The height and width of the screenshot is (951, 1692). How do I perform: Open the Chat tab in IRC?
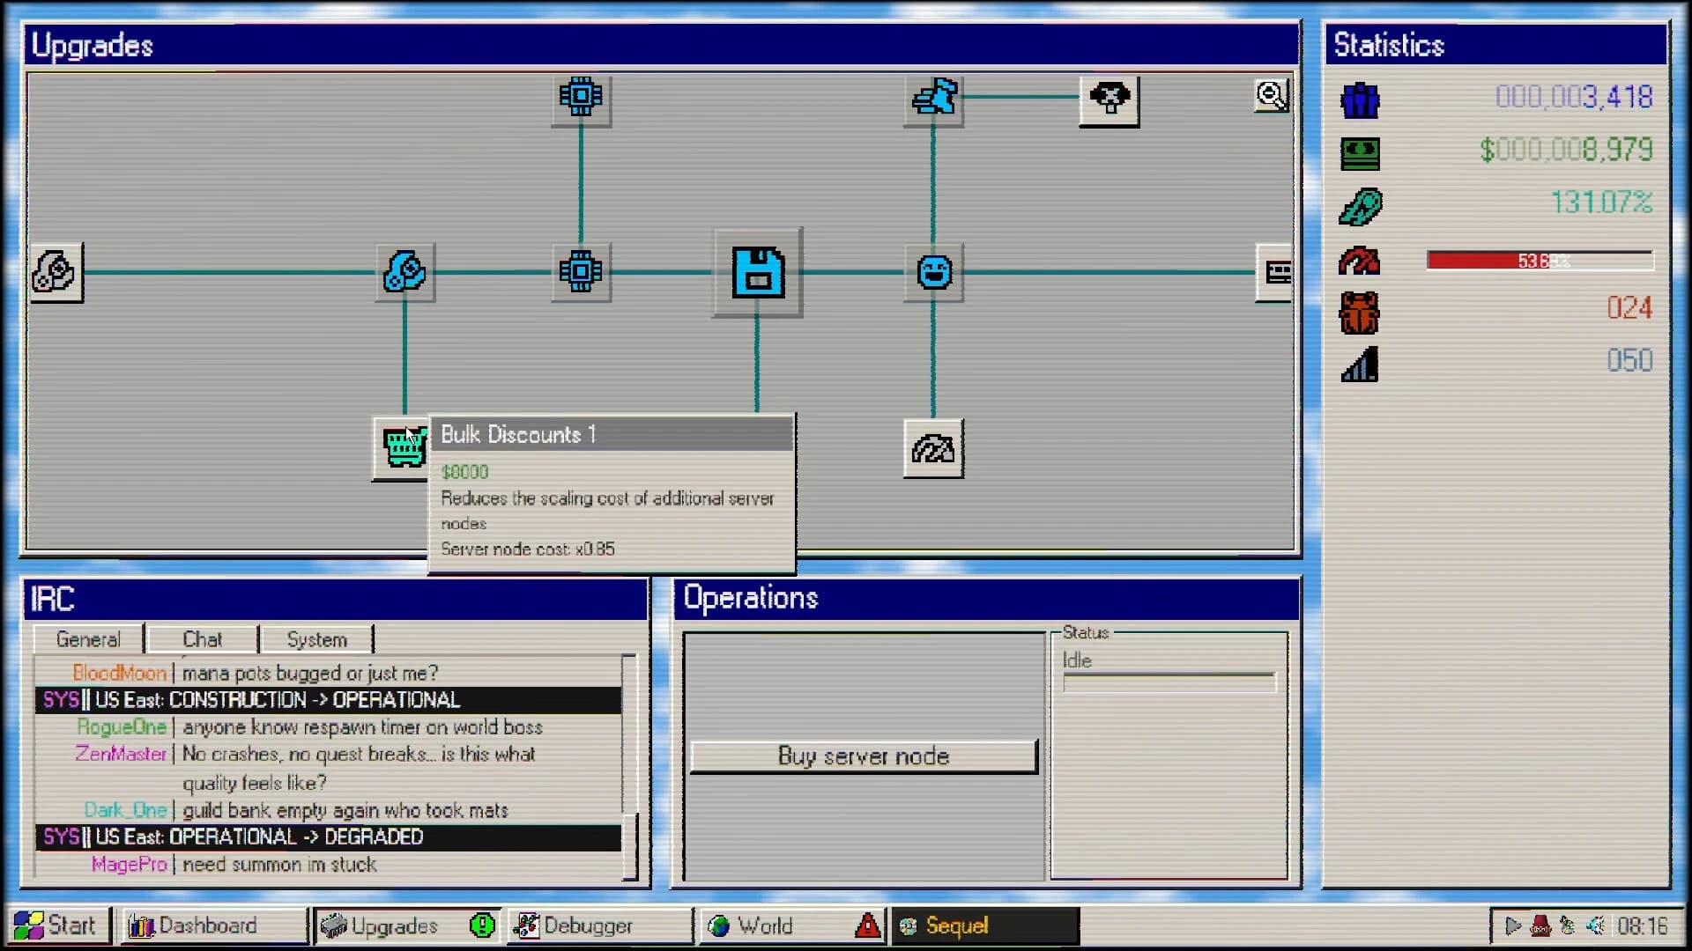pos(202,638)
